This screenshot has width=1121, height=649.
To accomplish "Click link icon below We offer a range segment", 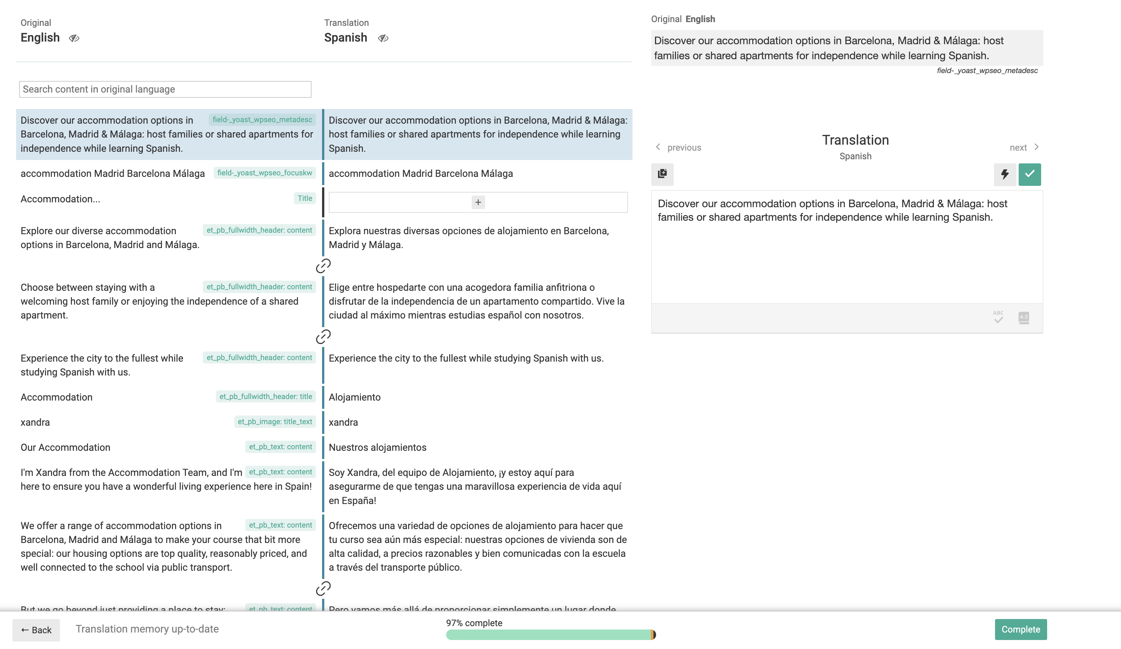I will (324, 588).
